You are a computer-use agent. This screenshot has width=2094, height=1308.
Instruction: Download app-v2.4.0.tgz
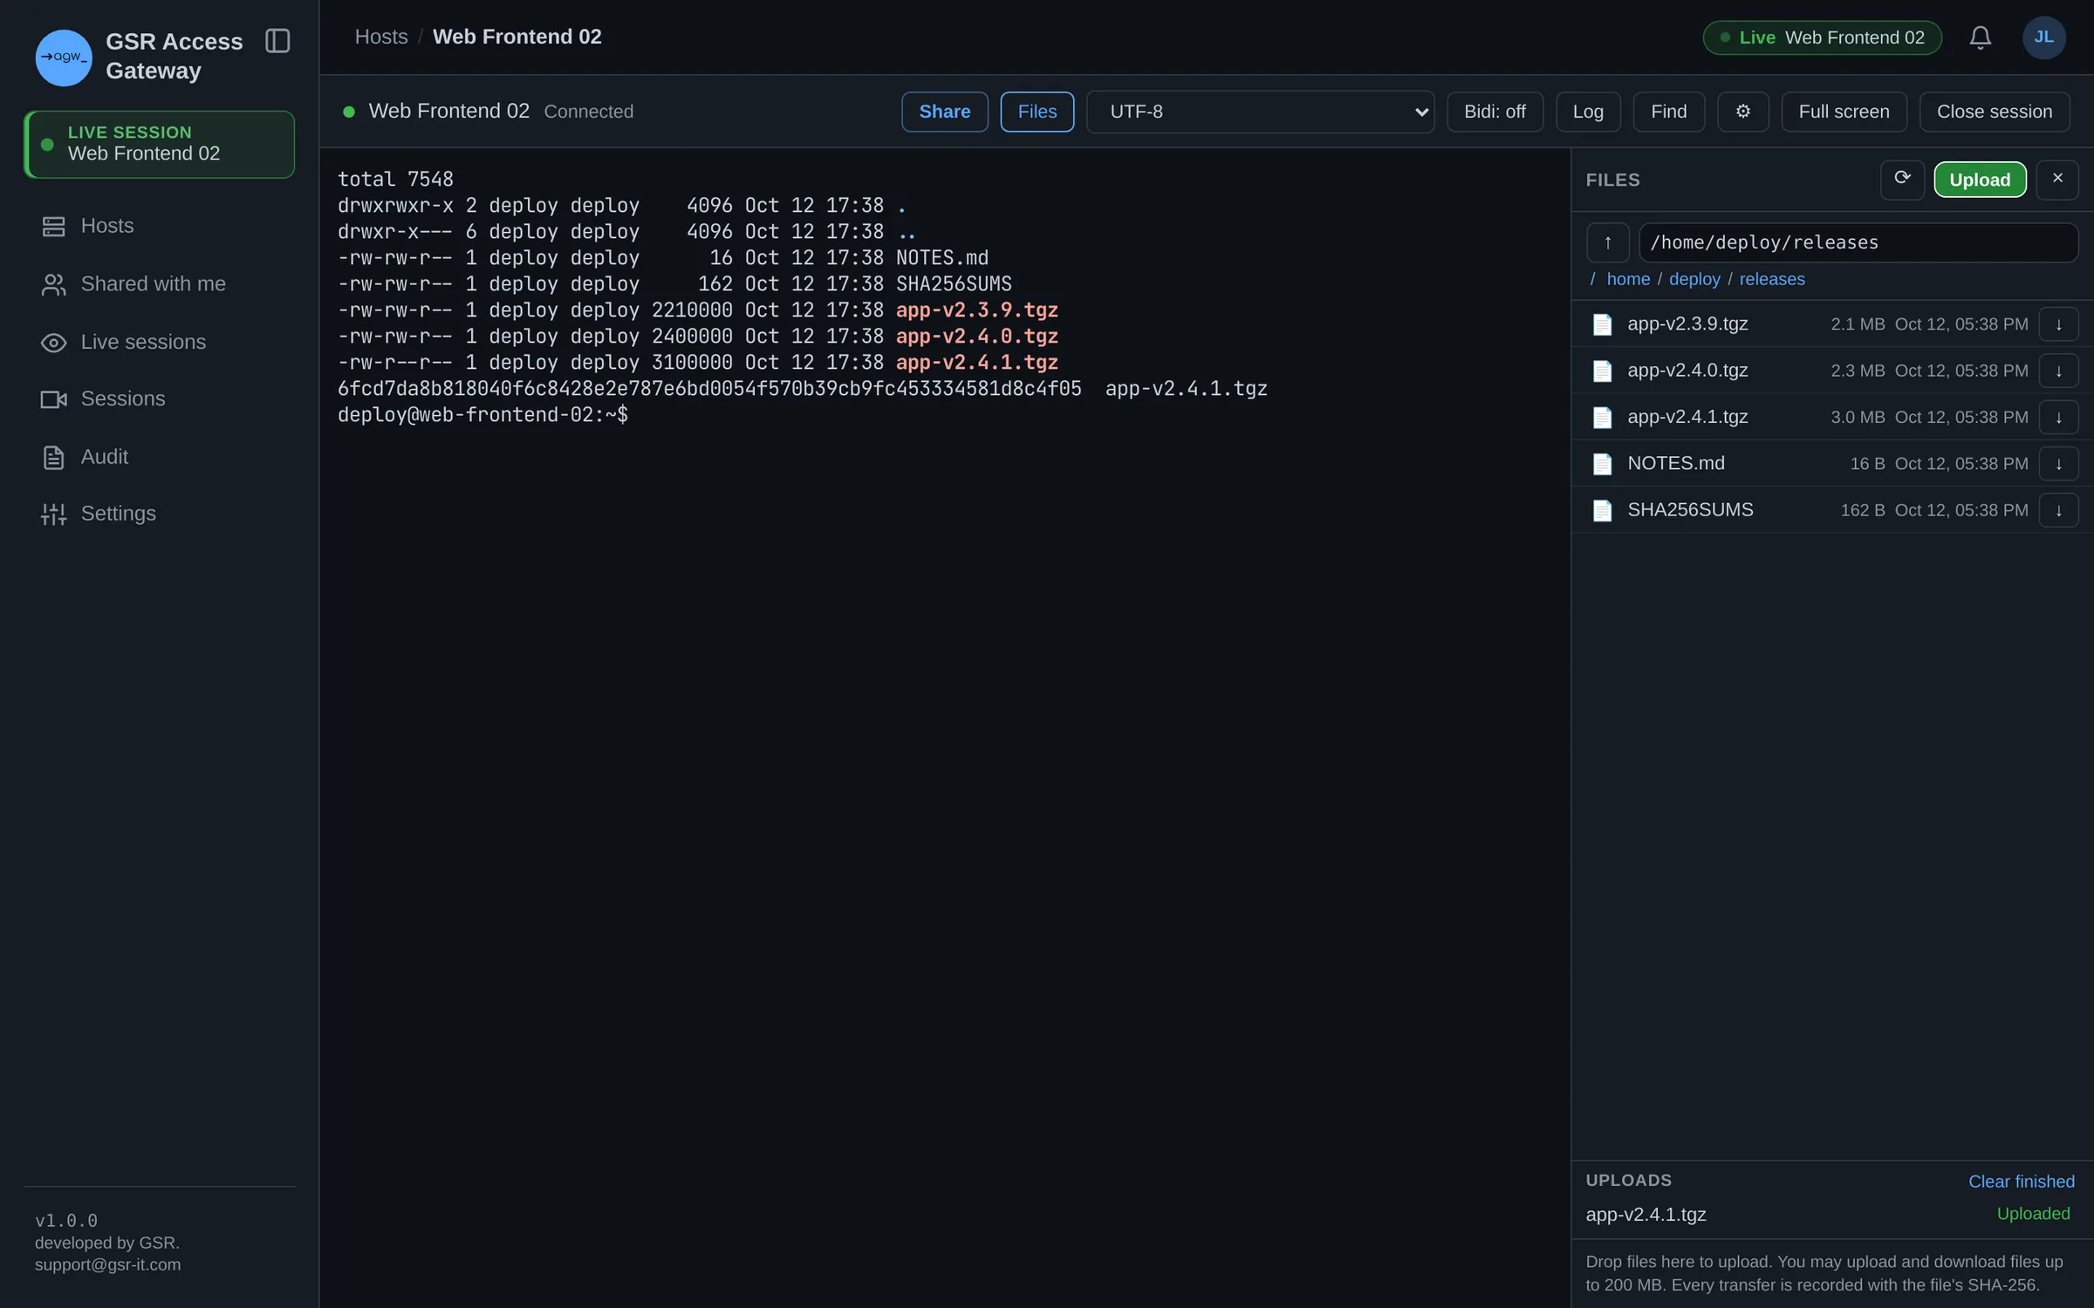(2058, 371)
